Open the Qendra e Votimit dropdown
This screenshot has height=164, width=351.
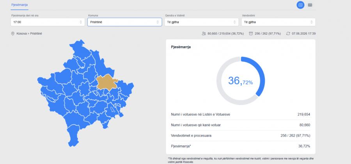[202, 22]
